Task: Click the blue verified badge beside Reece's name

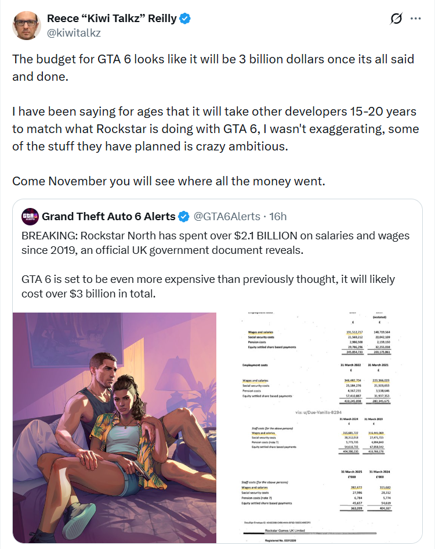Action: [185, 19]
